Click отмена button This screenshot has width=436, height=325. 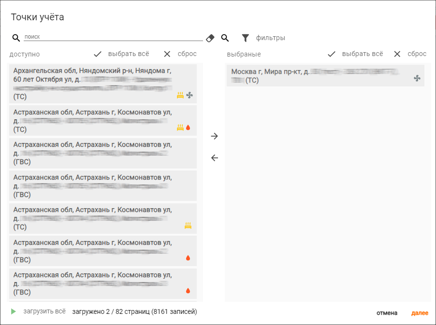point(387,313)
